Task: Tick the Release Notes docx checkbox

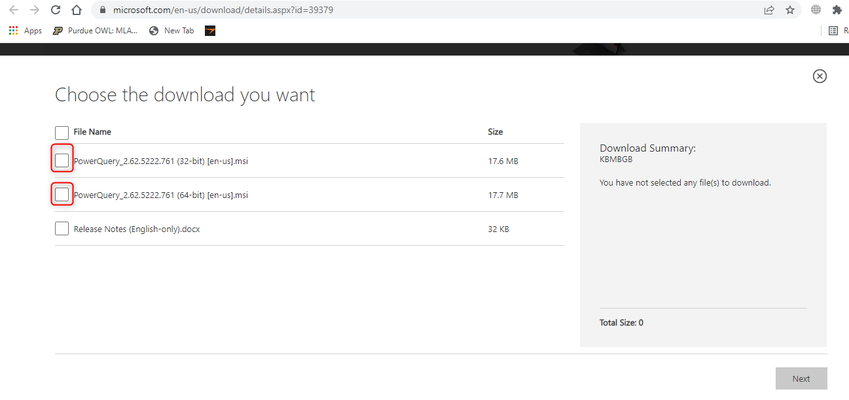Action: coord(62,229)
